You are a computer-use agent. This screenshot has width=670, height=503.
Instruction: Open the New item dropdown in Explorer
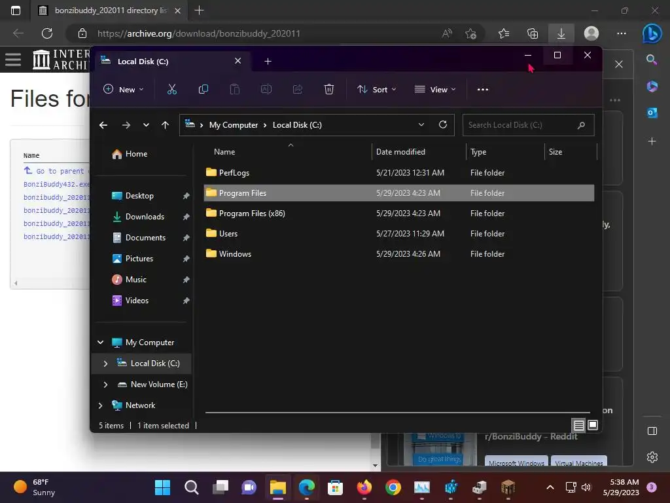pyautogui.click(x=124, y=89)
